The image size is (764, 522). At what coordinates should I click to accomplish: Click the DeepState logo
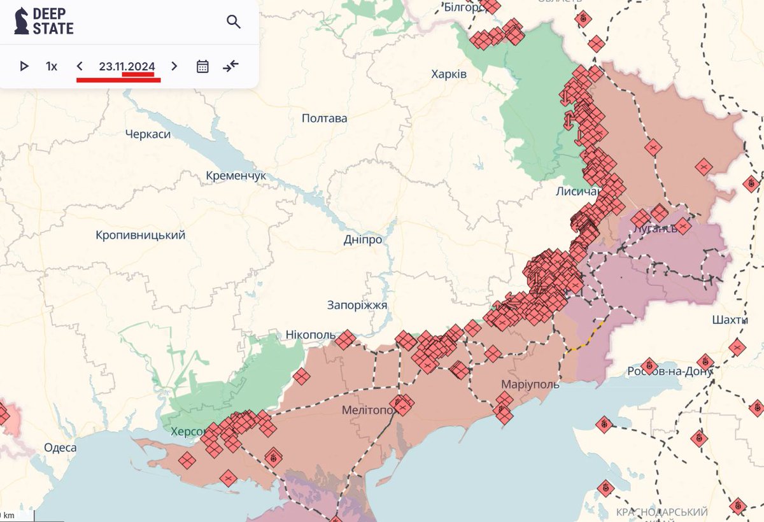click(44, 21)
